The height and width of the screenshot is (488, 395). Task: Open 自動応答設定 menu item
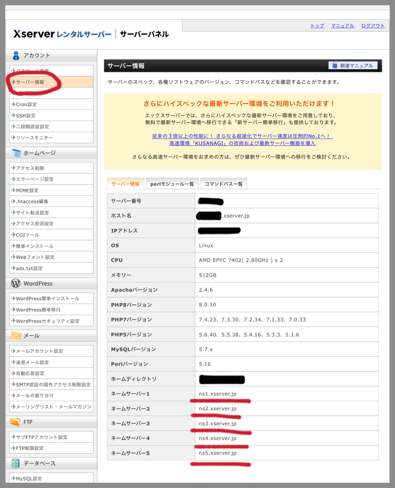(51, 373)
